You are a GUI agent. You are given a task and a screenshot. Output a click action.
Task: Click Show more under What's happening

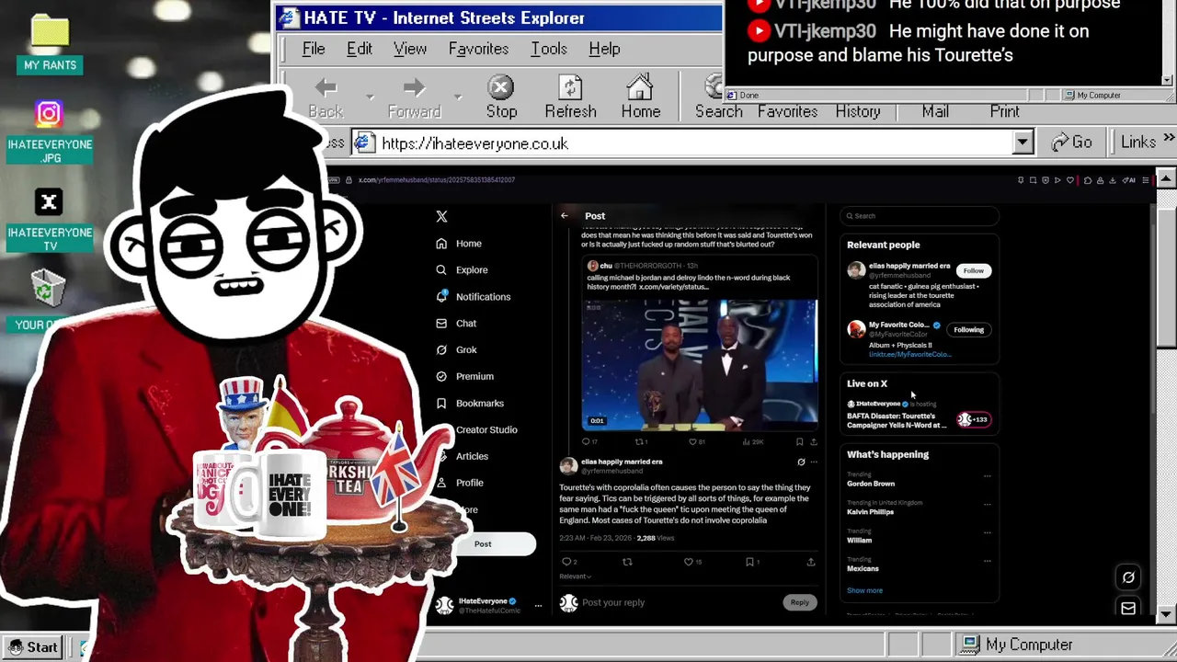[x=864, y=590]
